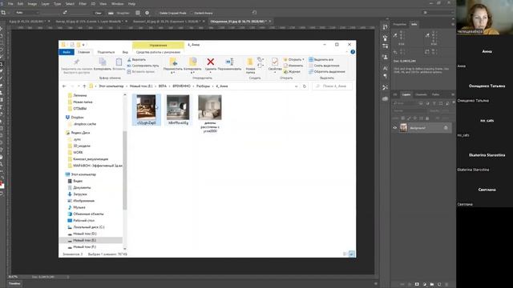Click the Copy (Копировать) clipboard-group icon
The image size is (513, 288).
103,62
